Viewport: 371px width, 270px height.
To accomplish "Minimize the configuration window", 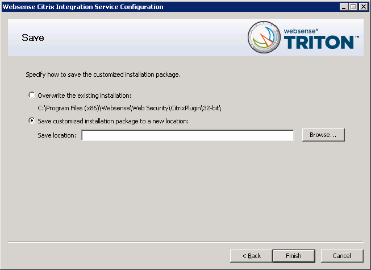I will (x=344, y=7).
